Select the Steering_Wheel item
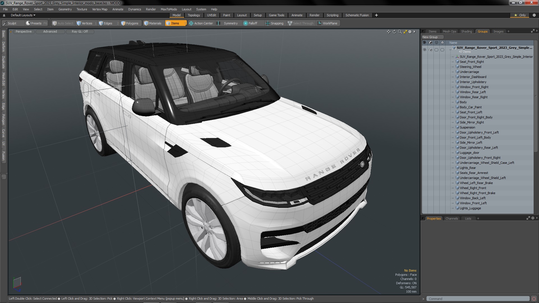Image resolution: width=539 pixels, height=303 pixels. point(470,67)
